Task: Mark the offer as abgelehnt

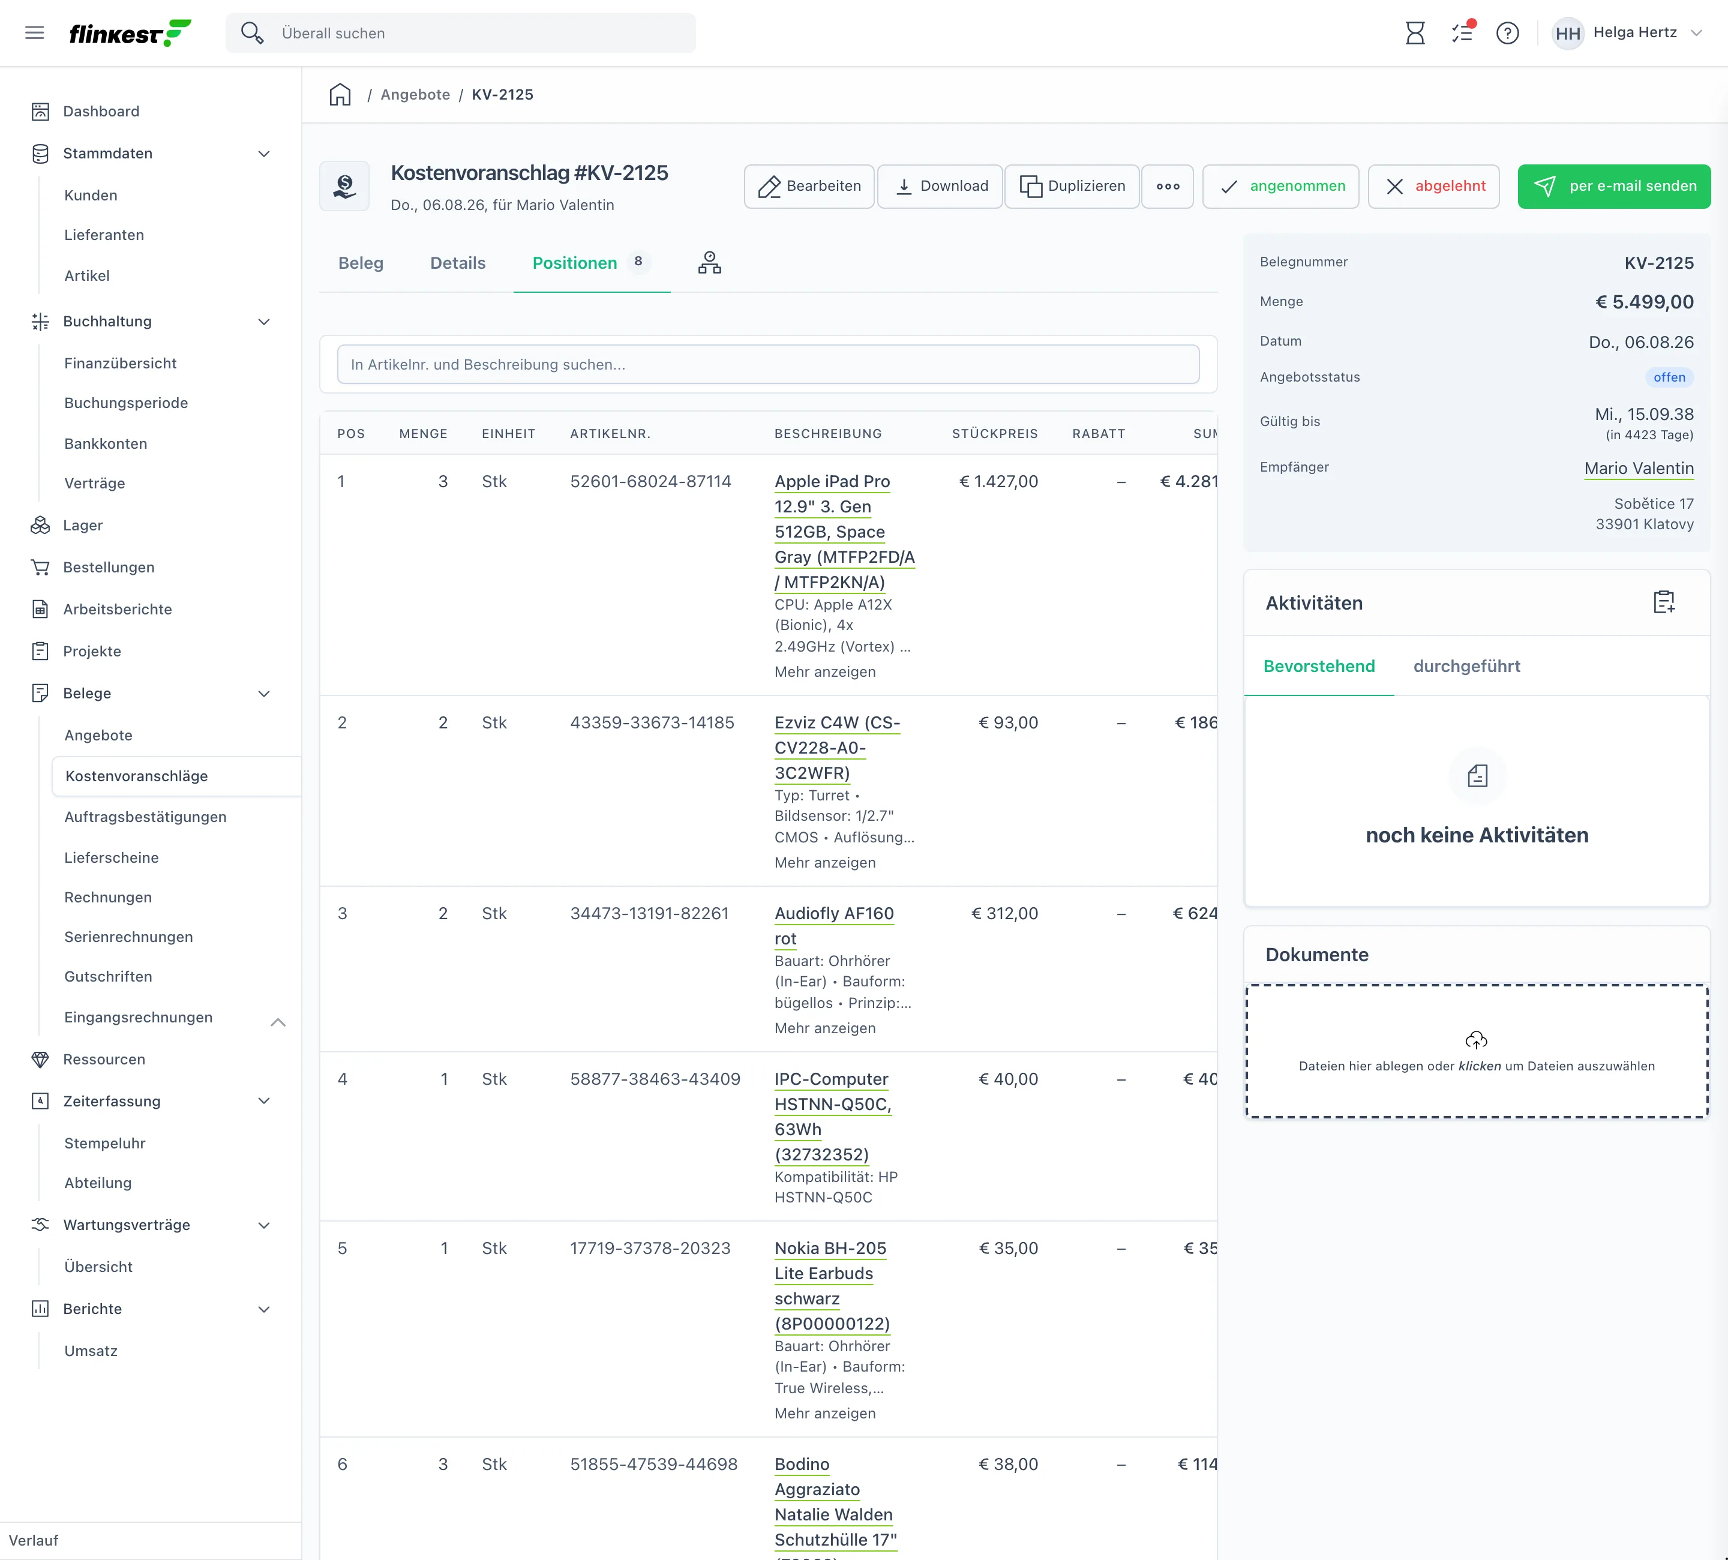Action: point(1434,186)
